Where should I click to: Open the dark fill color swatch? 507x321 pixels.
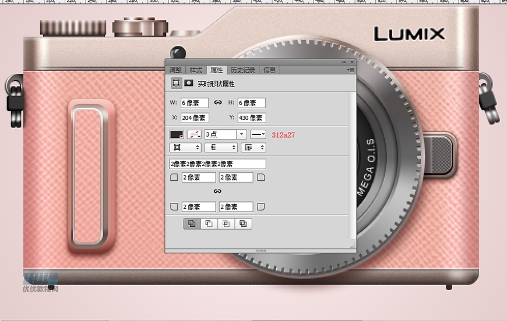point(177,134)
